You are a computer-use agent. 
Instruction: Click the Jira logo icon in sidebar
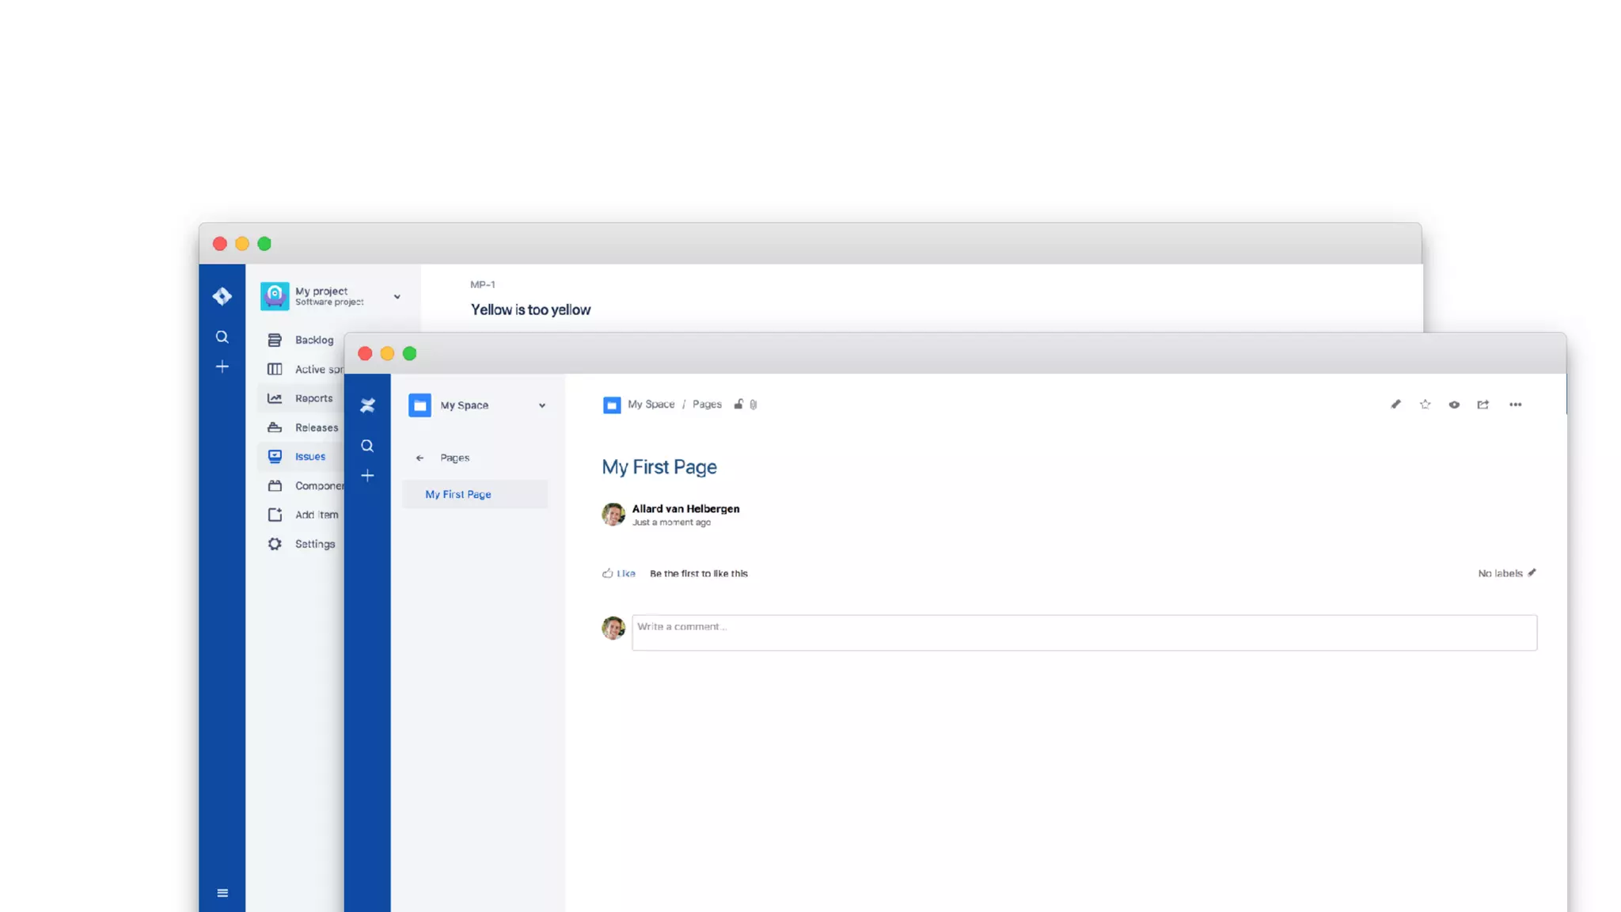(x=222, y=296)
